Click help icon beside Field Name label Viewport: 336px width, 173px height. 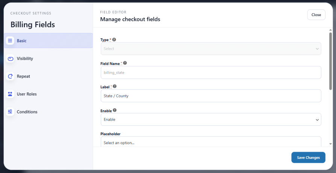click(x=125, y=63)
